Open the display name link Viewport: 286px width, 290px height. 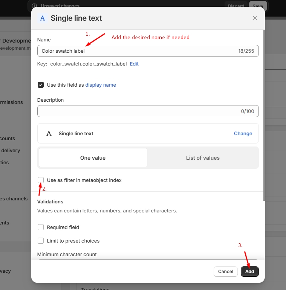pyautogui.click(x=101, y=85)
